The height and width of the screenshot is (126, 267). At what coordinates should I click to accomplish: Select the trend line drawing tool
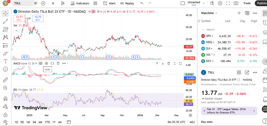point(5,21)
